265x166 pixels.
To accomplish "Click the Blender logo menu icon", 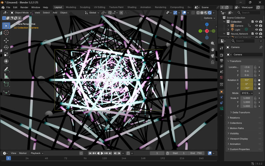I will 3,7.
